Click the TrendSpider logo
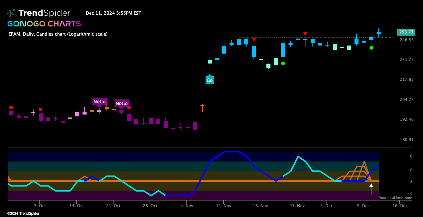Screen dimensions: 423x217 pos(39,13)
